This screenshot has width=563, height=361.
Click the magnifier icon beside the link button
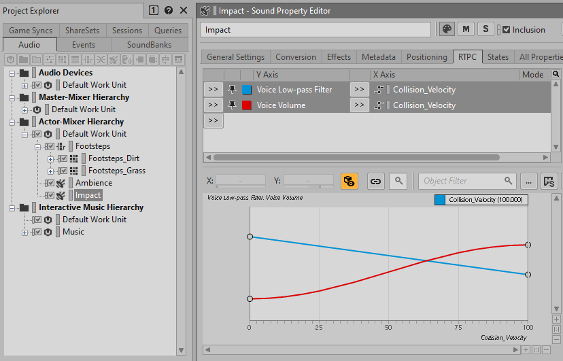tap(399, 181)
